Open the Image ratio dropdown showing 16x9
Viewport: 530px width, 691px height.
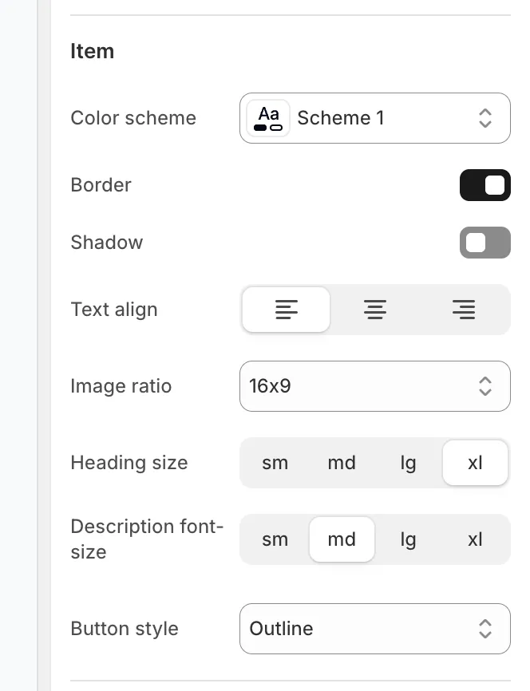coord(375,386)
